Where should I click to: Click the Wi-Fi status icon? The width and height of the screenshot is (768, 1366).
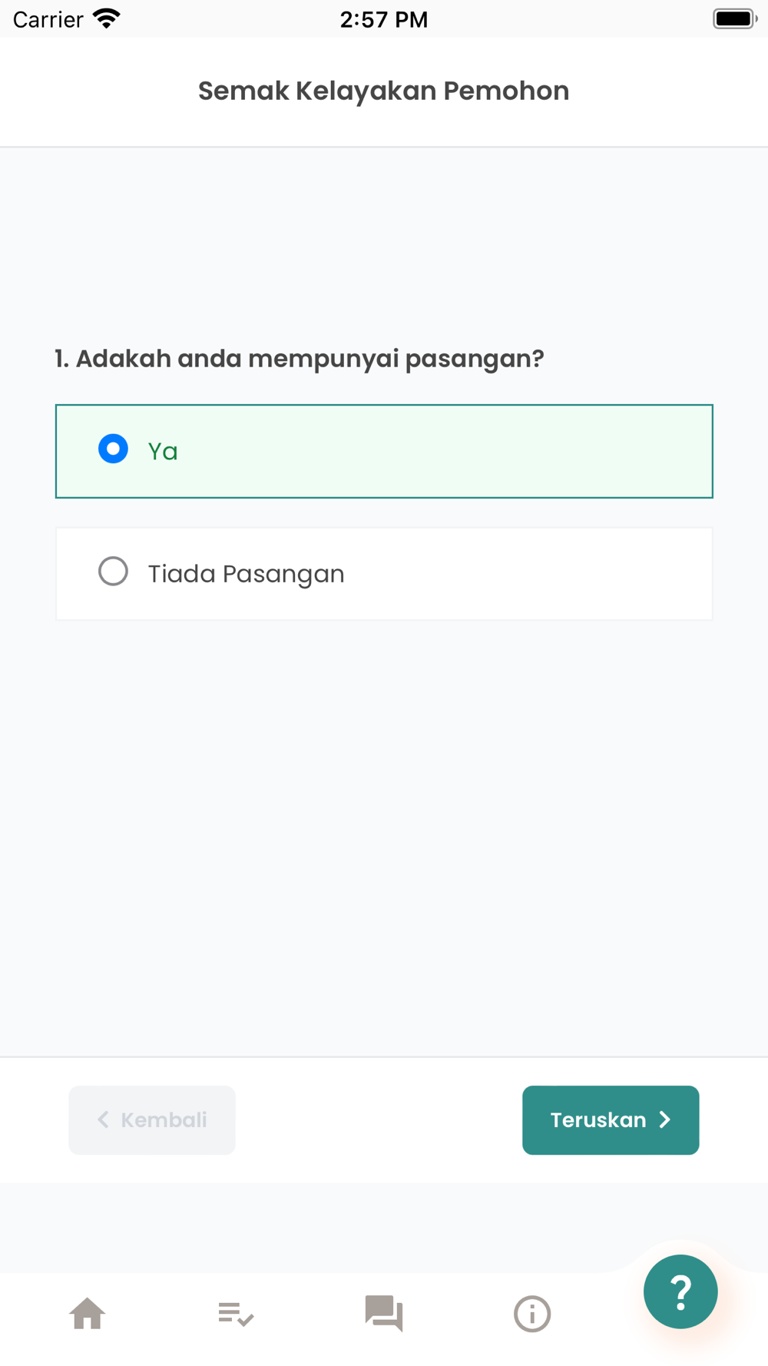pos(106,18)
